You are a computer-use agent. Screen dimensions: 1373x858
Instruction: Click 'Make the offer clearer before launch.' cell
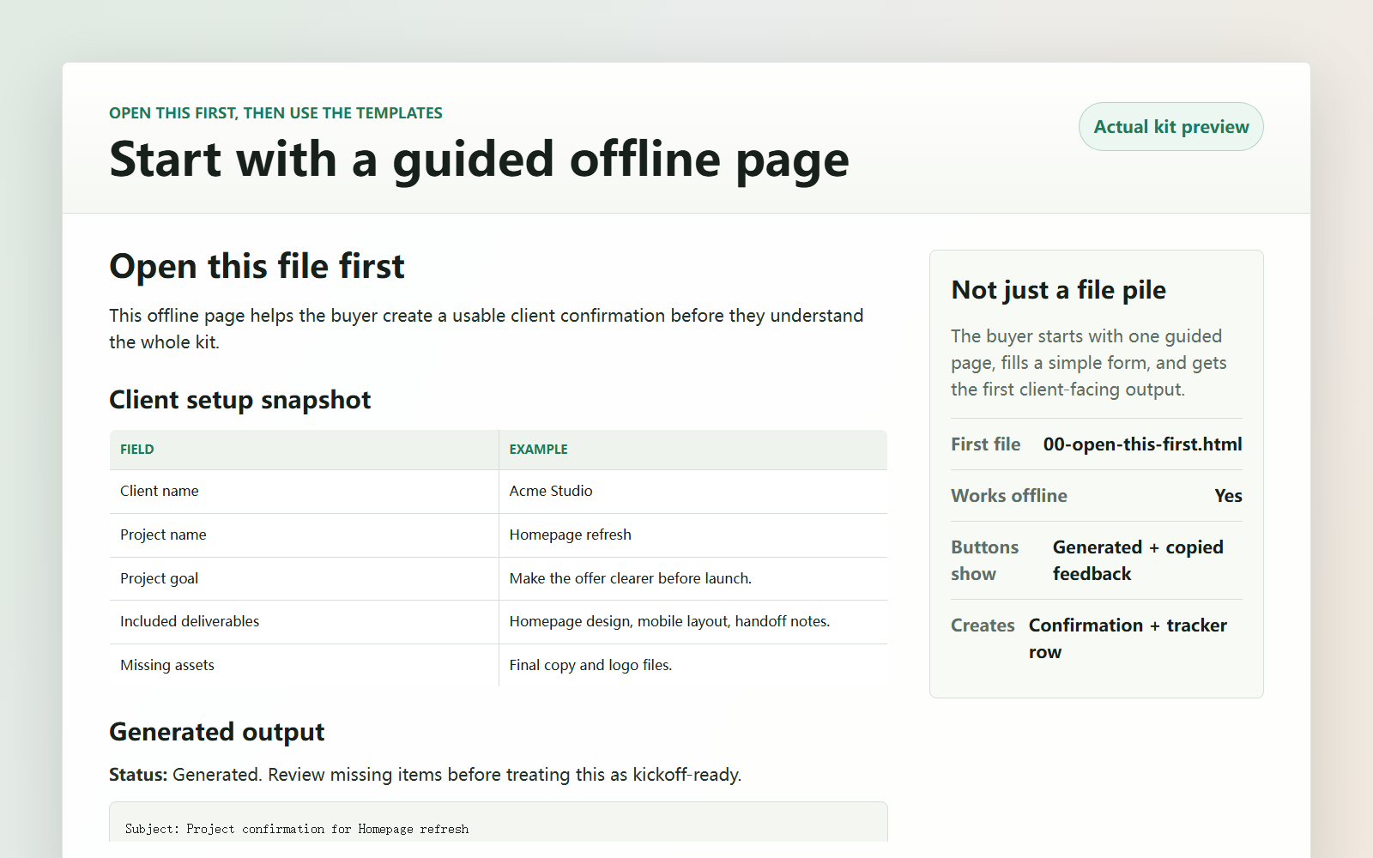[x=693, y=579]
